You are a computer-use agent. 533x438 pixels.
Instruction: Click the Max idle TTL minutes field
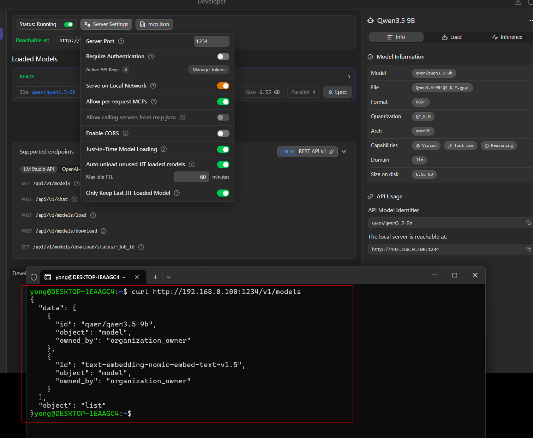click(x=191, y=177)
